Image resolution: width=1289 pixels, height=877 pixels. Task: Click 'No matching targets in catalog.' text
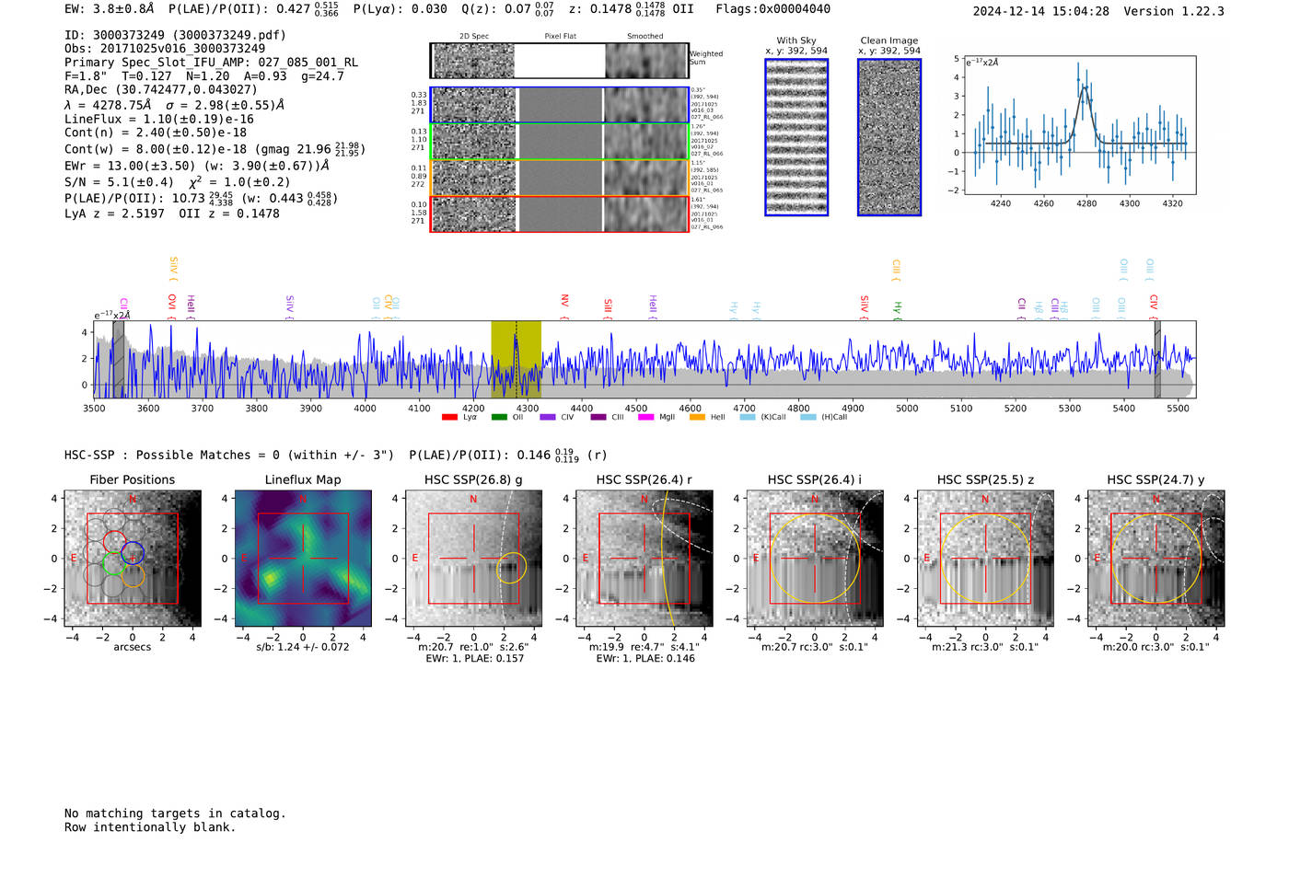(x=175, y=814)
